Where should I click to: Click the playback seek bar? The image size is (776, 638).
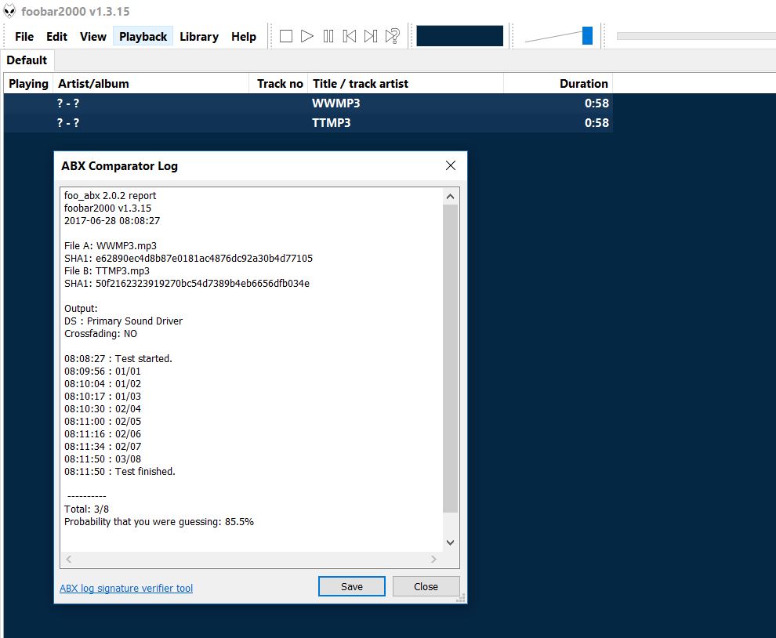[x=696, y=36]
